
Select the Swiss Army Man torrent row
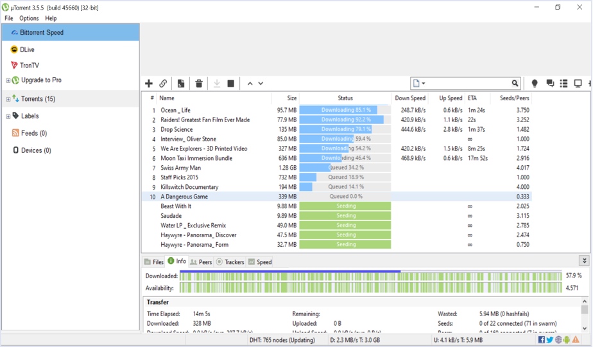(x=180, y=168)
